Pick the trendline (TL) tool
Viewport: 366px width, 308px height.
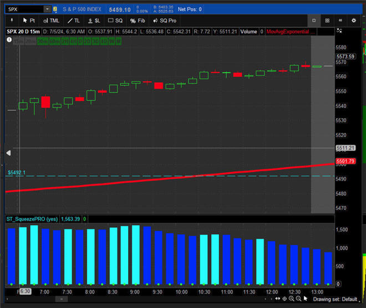click(74, 20)
